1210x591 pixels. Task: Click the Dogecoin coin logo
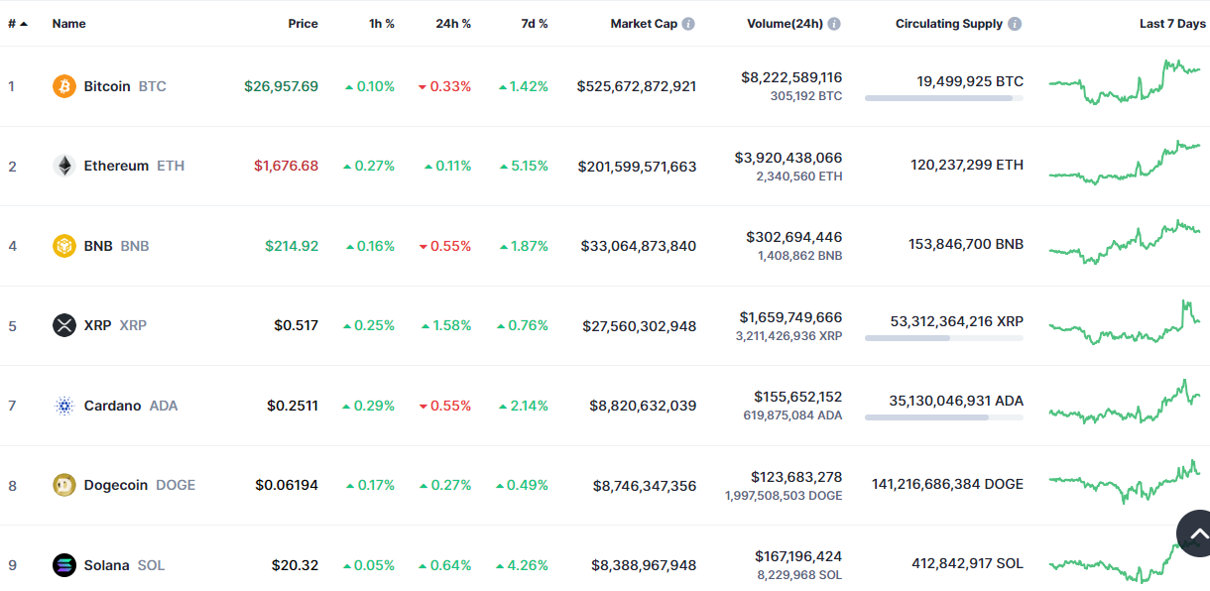[x=64, y=485]
